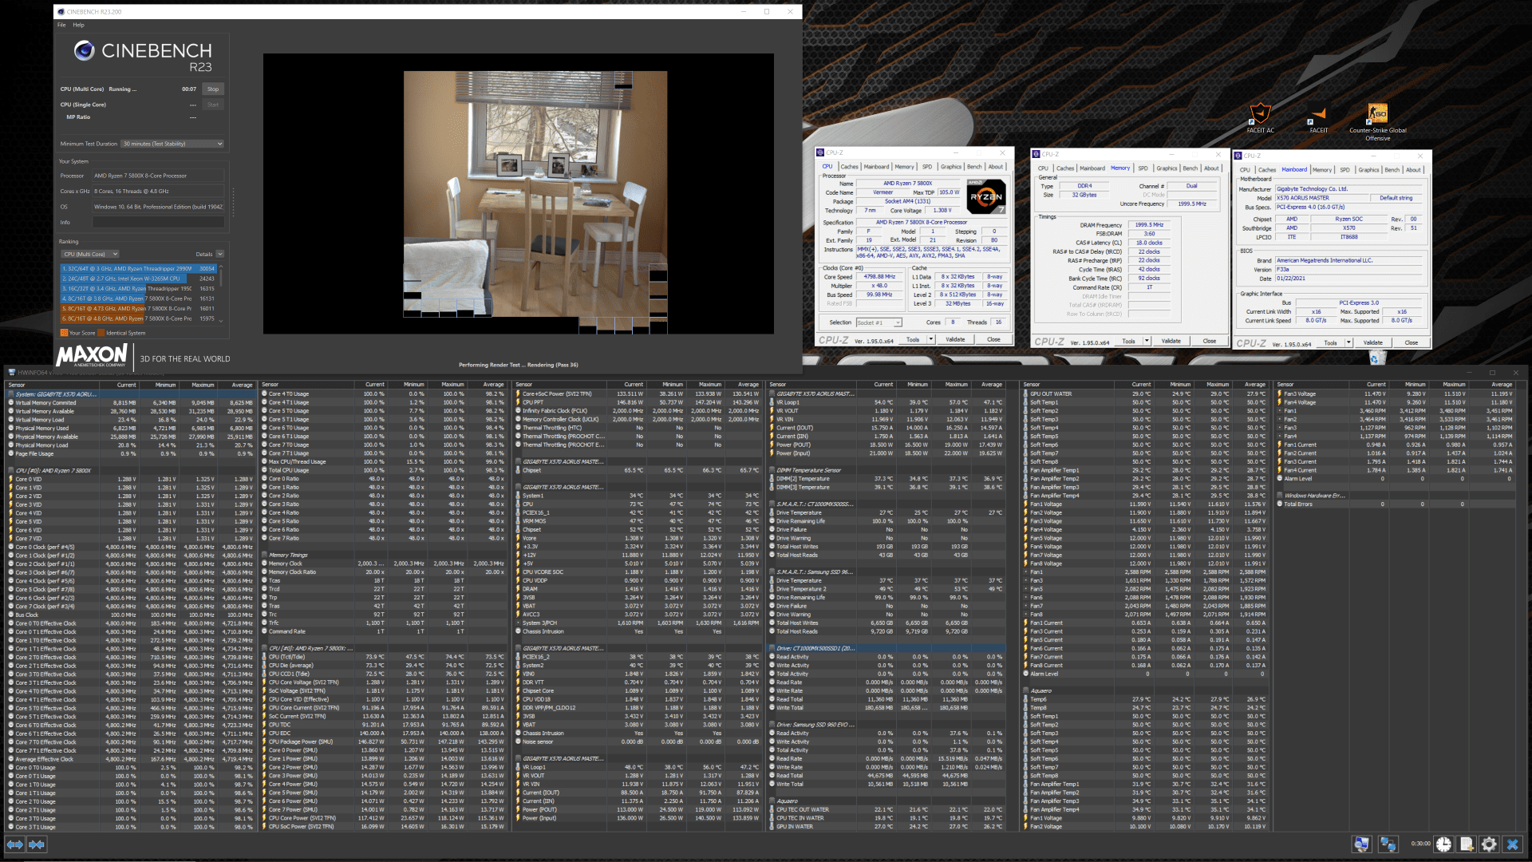
Task: Open File menu in Cinebench
Action: click(x=61, y=25)
